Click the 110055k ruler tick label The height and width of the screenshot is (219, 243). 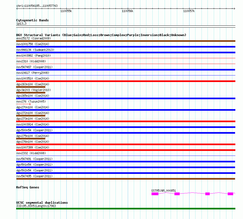(66, 11)
